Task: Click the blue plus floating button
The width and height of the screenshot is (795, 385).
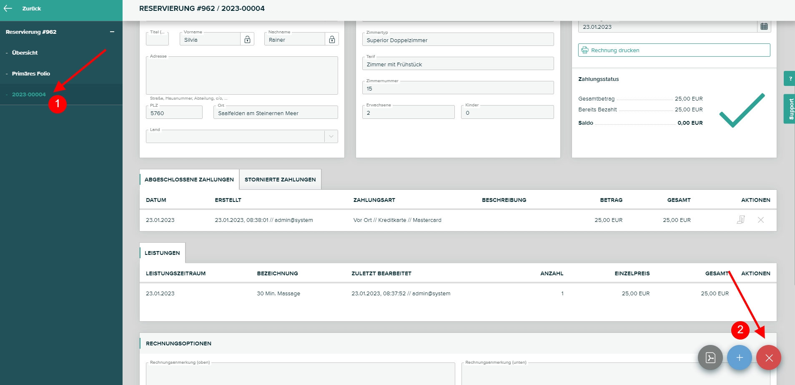Action: coord(739,358)
